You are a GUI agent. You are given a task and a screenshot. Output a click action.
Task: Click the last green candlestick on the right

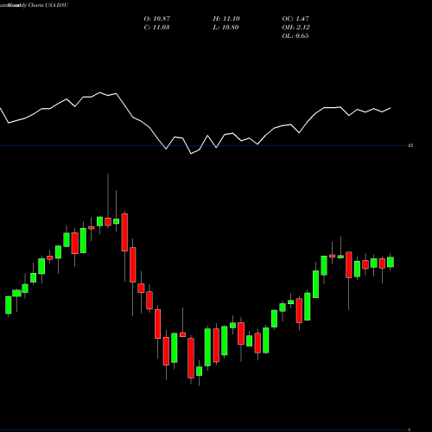tap(391, 262)
